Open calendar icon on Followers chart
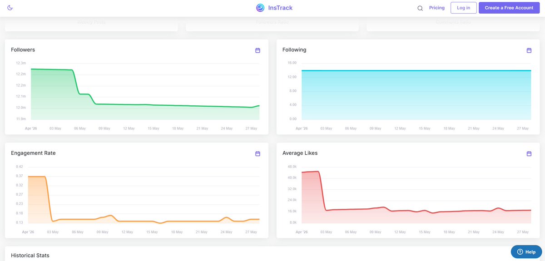Image resolution: width=545 pixels, height=261 pixels. (x=258, y=50)
